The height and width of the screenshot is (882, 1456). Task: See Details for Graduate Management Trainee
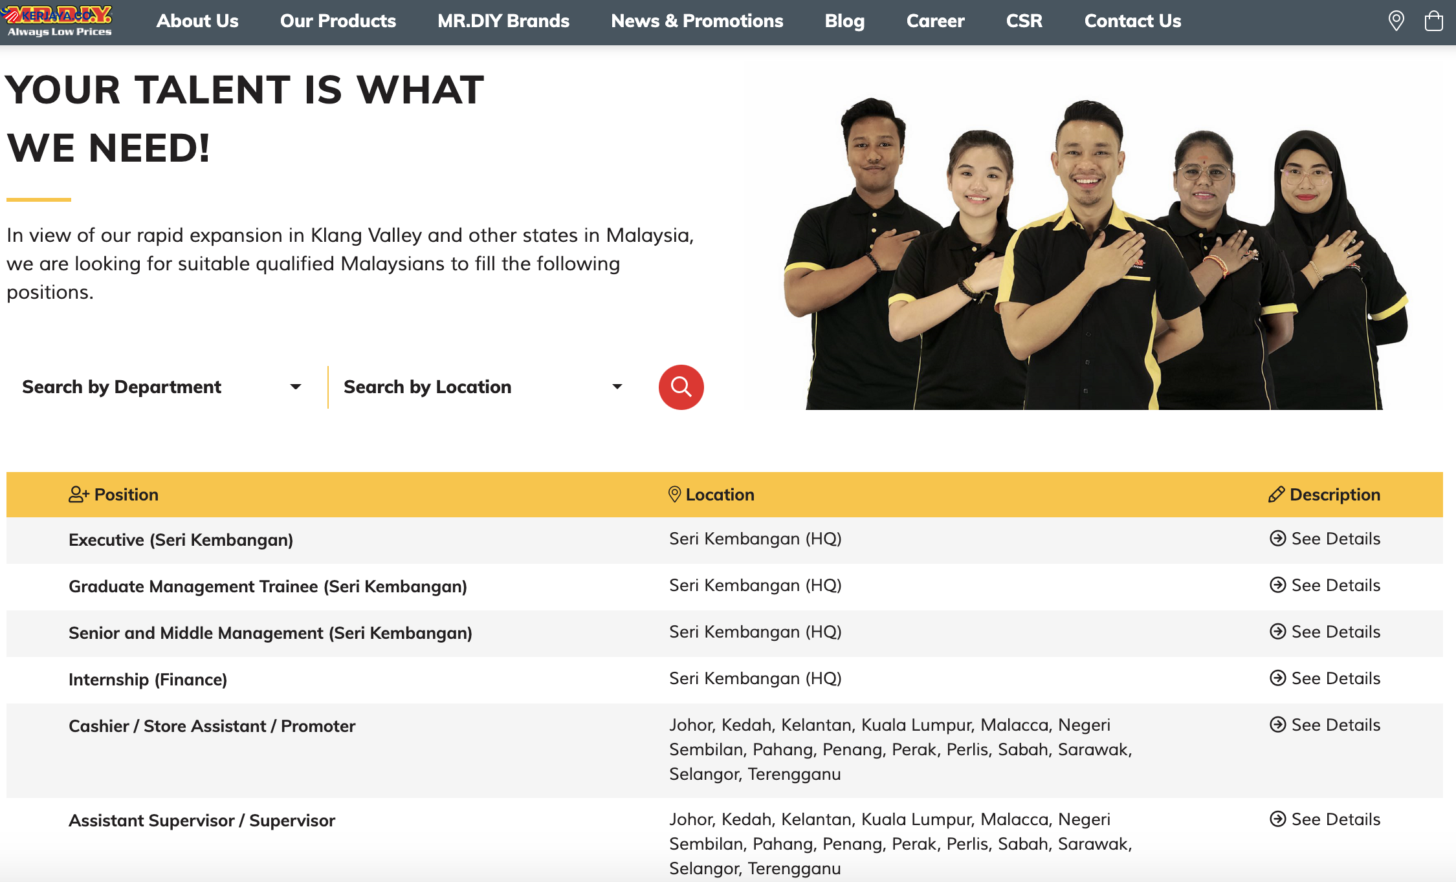pos(1335,585)
